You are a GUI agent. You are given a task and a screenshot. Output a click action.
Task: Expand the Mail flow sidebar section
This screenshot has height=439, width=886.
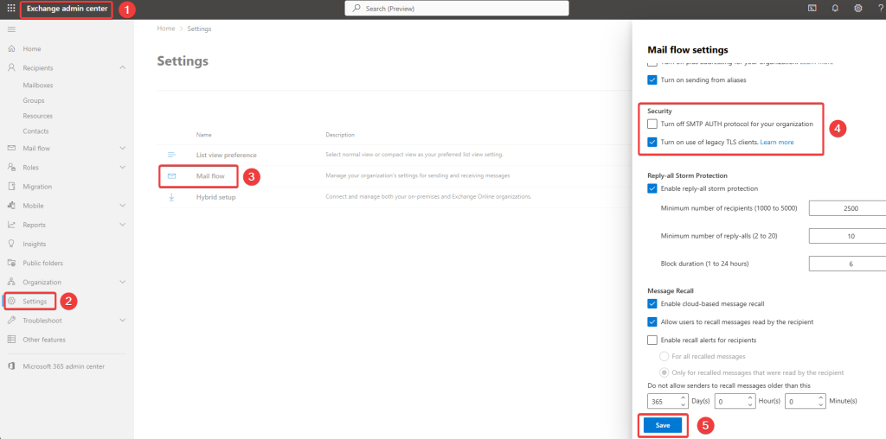click(x=122, y=148)
